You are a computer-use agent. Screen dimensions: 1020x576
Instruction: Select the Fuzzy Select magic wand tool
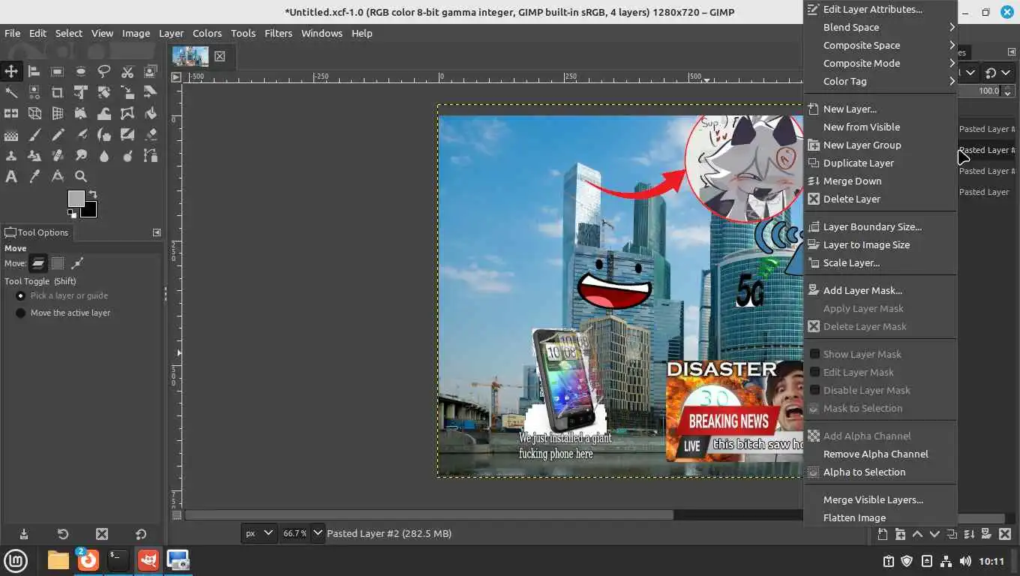[11, 93]
